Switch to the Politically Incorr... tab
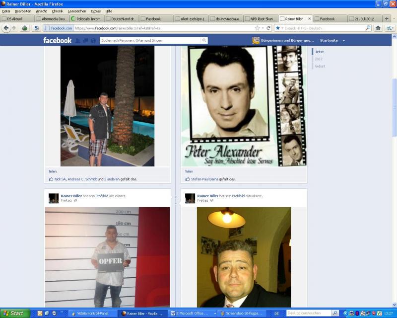397x318 pixels. [86, 19]
